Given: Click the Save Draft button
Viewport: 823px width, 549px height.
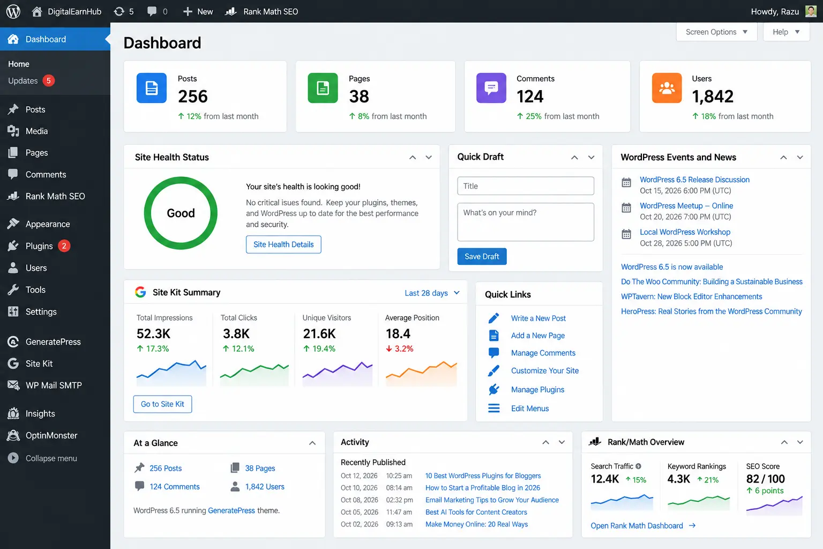Looking at the screenshot, I should 482,256.
